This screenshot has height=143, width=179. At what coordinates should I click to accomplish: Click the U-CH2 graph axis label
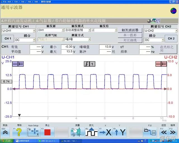point(171,57)
